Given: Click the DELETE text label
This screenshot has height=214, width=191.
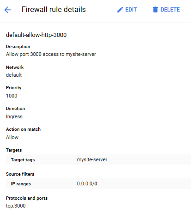Looking at the screenshot, I should (x=170, y=10).
